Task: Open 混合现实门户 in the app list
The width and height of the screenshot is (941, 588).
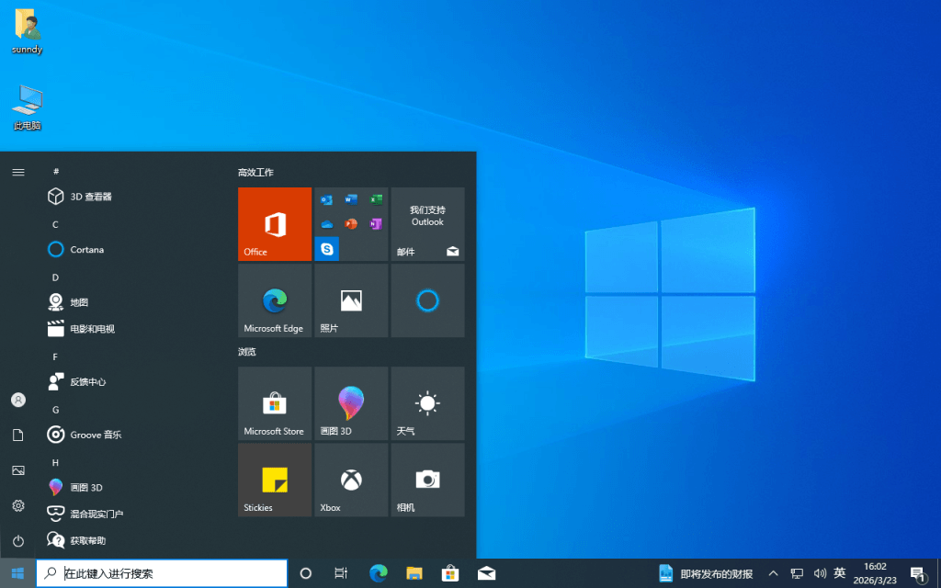Action: [x=134, y=514]
